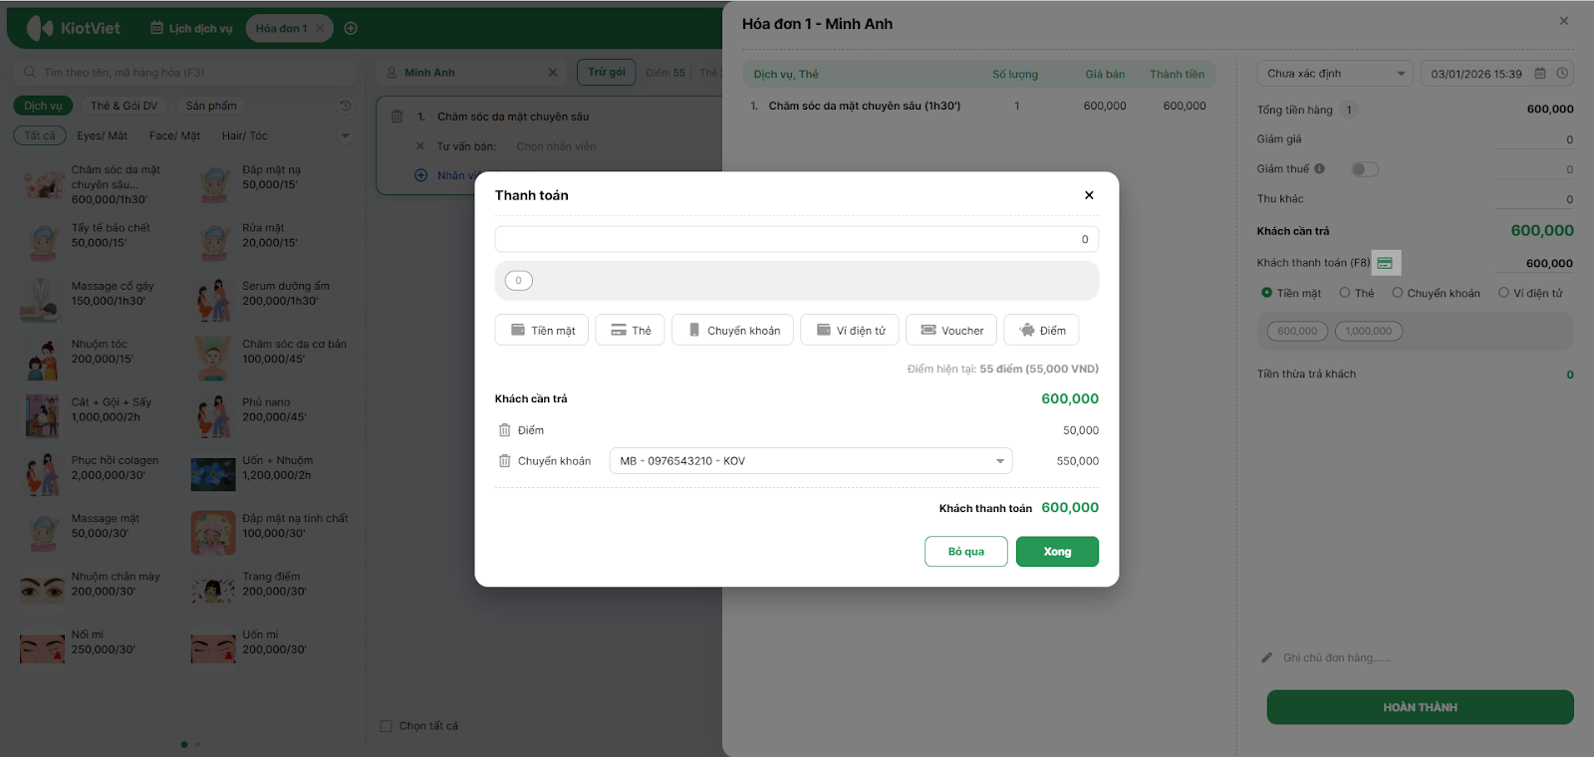
Task: Select the Thẻ radio option
Action: coord(1345,293)
